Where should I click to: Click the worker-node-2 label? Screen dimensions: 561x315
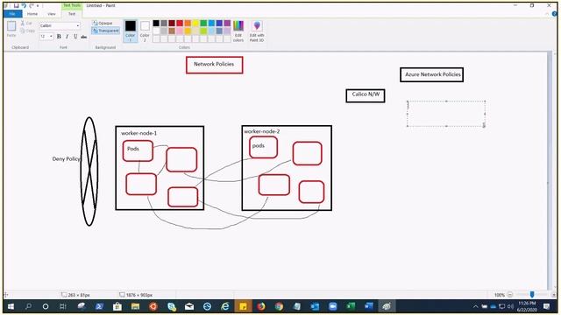click(x=262, y=131)
